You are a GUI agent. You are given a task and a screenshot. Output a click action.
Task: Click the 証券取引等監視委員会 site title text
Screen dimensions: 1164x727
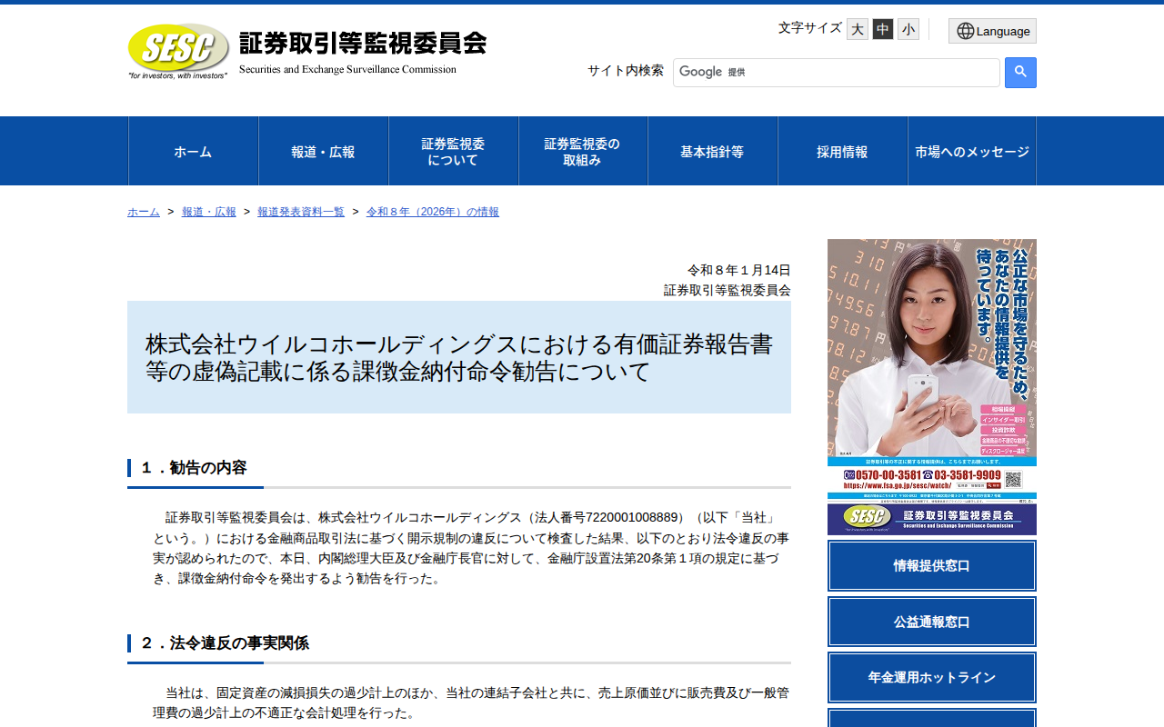363,43
